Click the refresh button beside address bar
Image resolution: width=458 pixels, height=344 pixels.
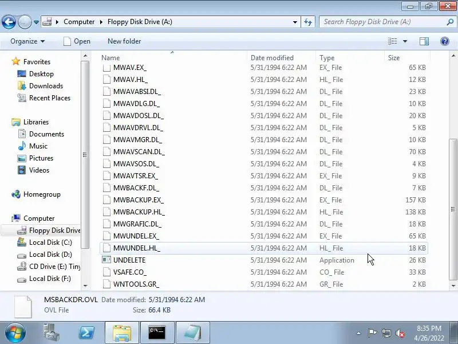308,22
